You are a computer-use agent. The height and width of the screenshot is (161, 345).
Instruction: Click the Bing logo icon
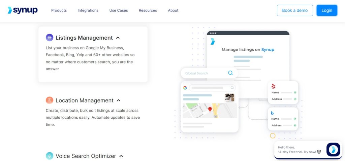(x=272, y=113)
